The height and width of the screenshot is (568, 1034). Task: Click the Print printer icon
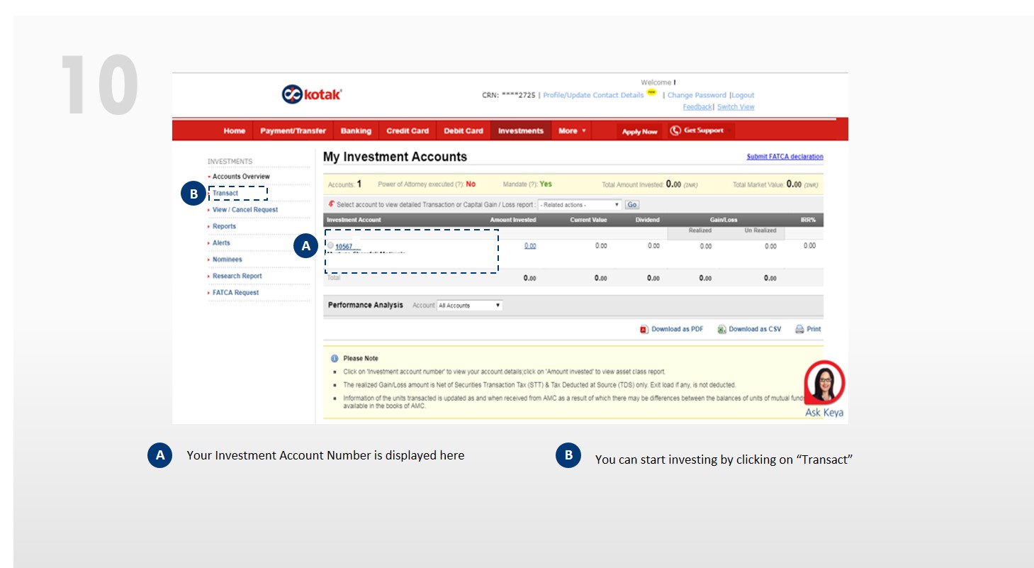(x=799, y=329)
